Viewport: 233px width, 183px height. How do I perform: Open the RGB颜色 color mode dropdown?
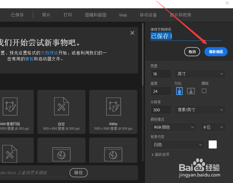[x=174, y=127]
